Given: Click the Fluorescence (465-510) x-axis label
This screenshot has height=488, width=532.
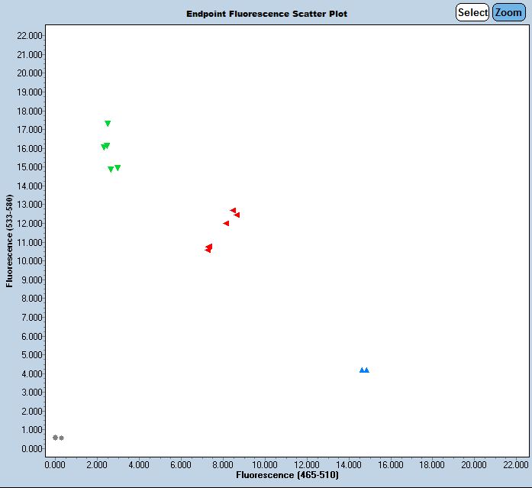Looking at the screenshot, I should coord(287,475).
